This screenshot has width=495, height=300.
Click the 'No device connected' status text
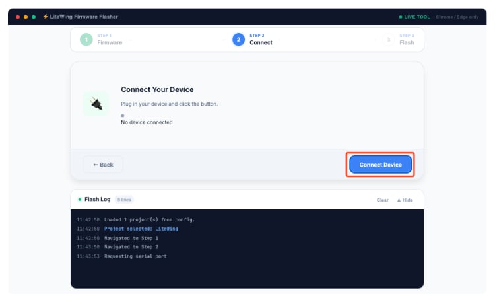147,122
